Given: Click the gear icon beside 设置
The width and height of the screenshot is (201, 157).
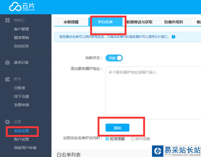Looking at the screenshot, I should click(7, 122).
